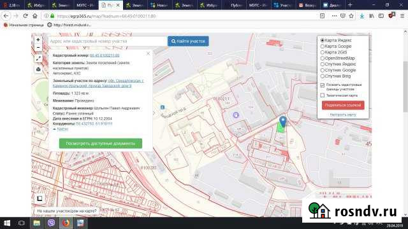Save page to Pocket

click(343, 16)
